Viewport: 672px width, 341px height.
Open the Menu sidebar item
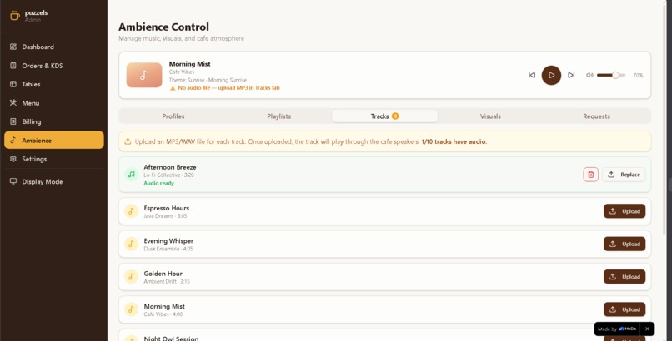pyautogui.click(x=54, y=103)
